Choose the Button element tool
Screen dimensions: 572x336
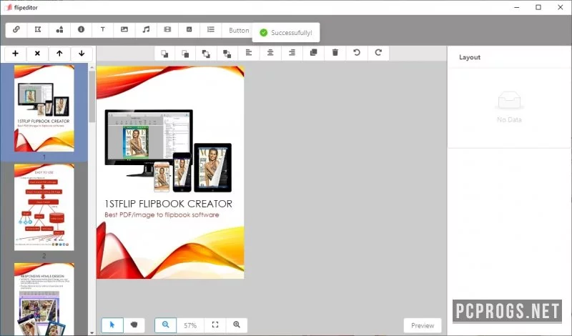(x=239, y=31)
